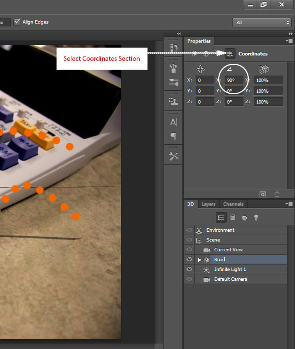Toggle visibility eye for Default Camera

189,279
